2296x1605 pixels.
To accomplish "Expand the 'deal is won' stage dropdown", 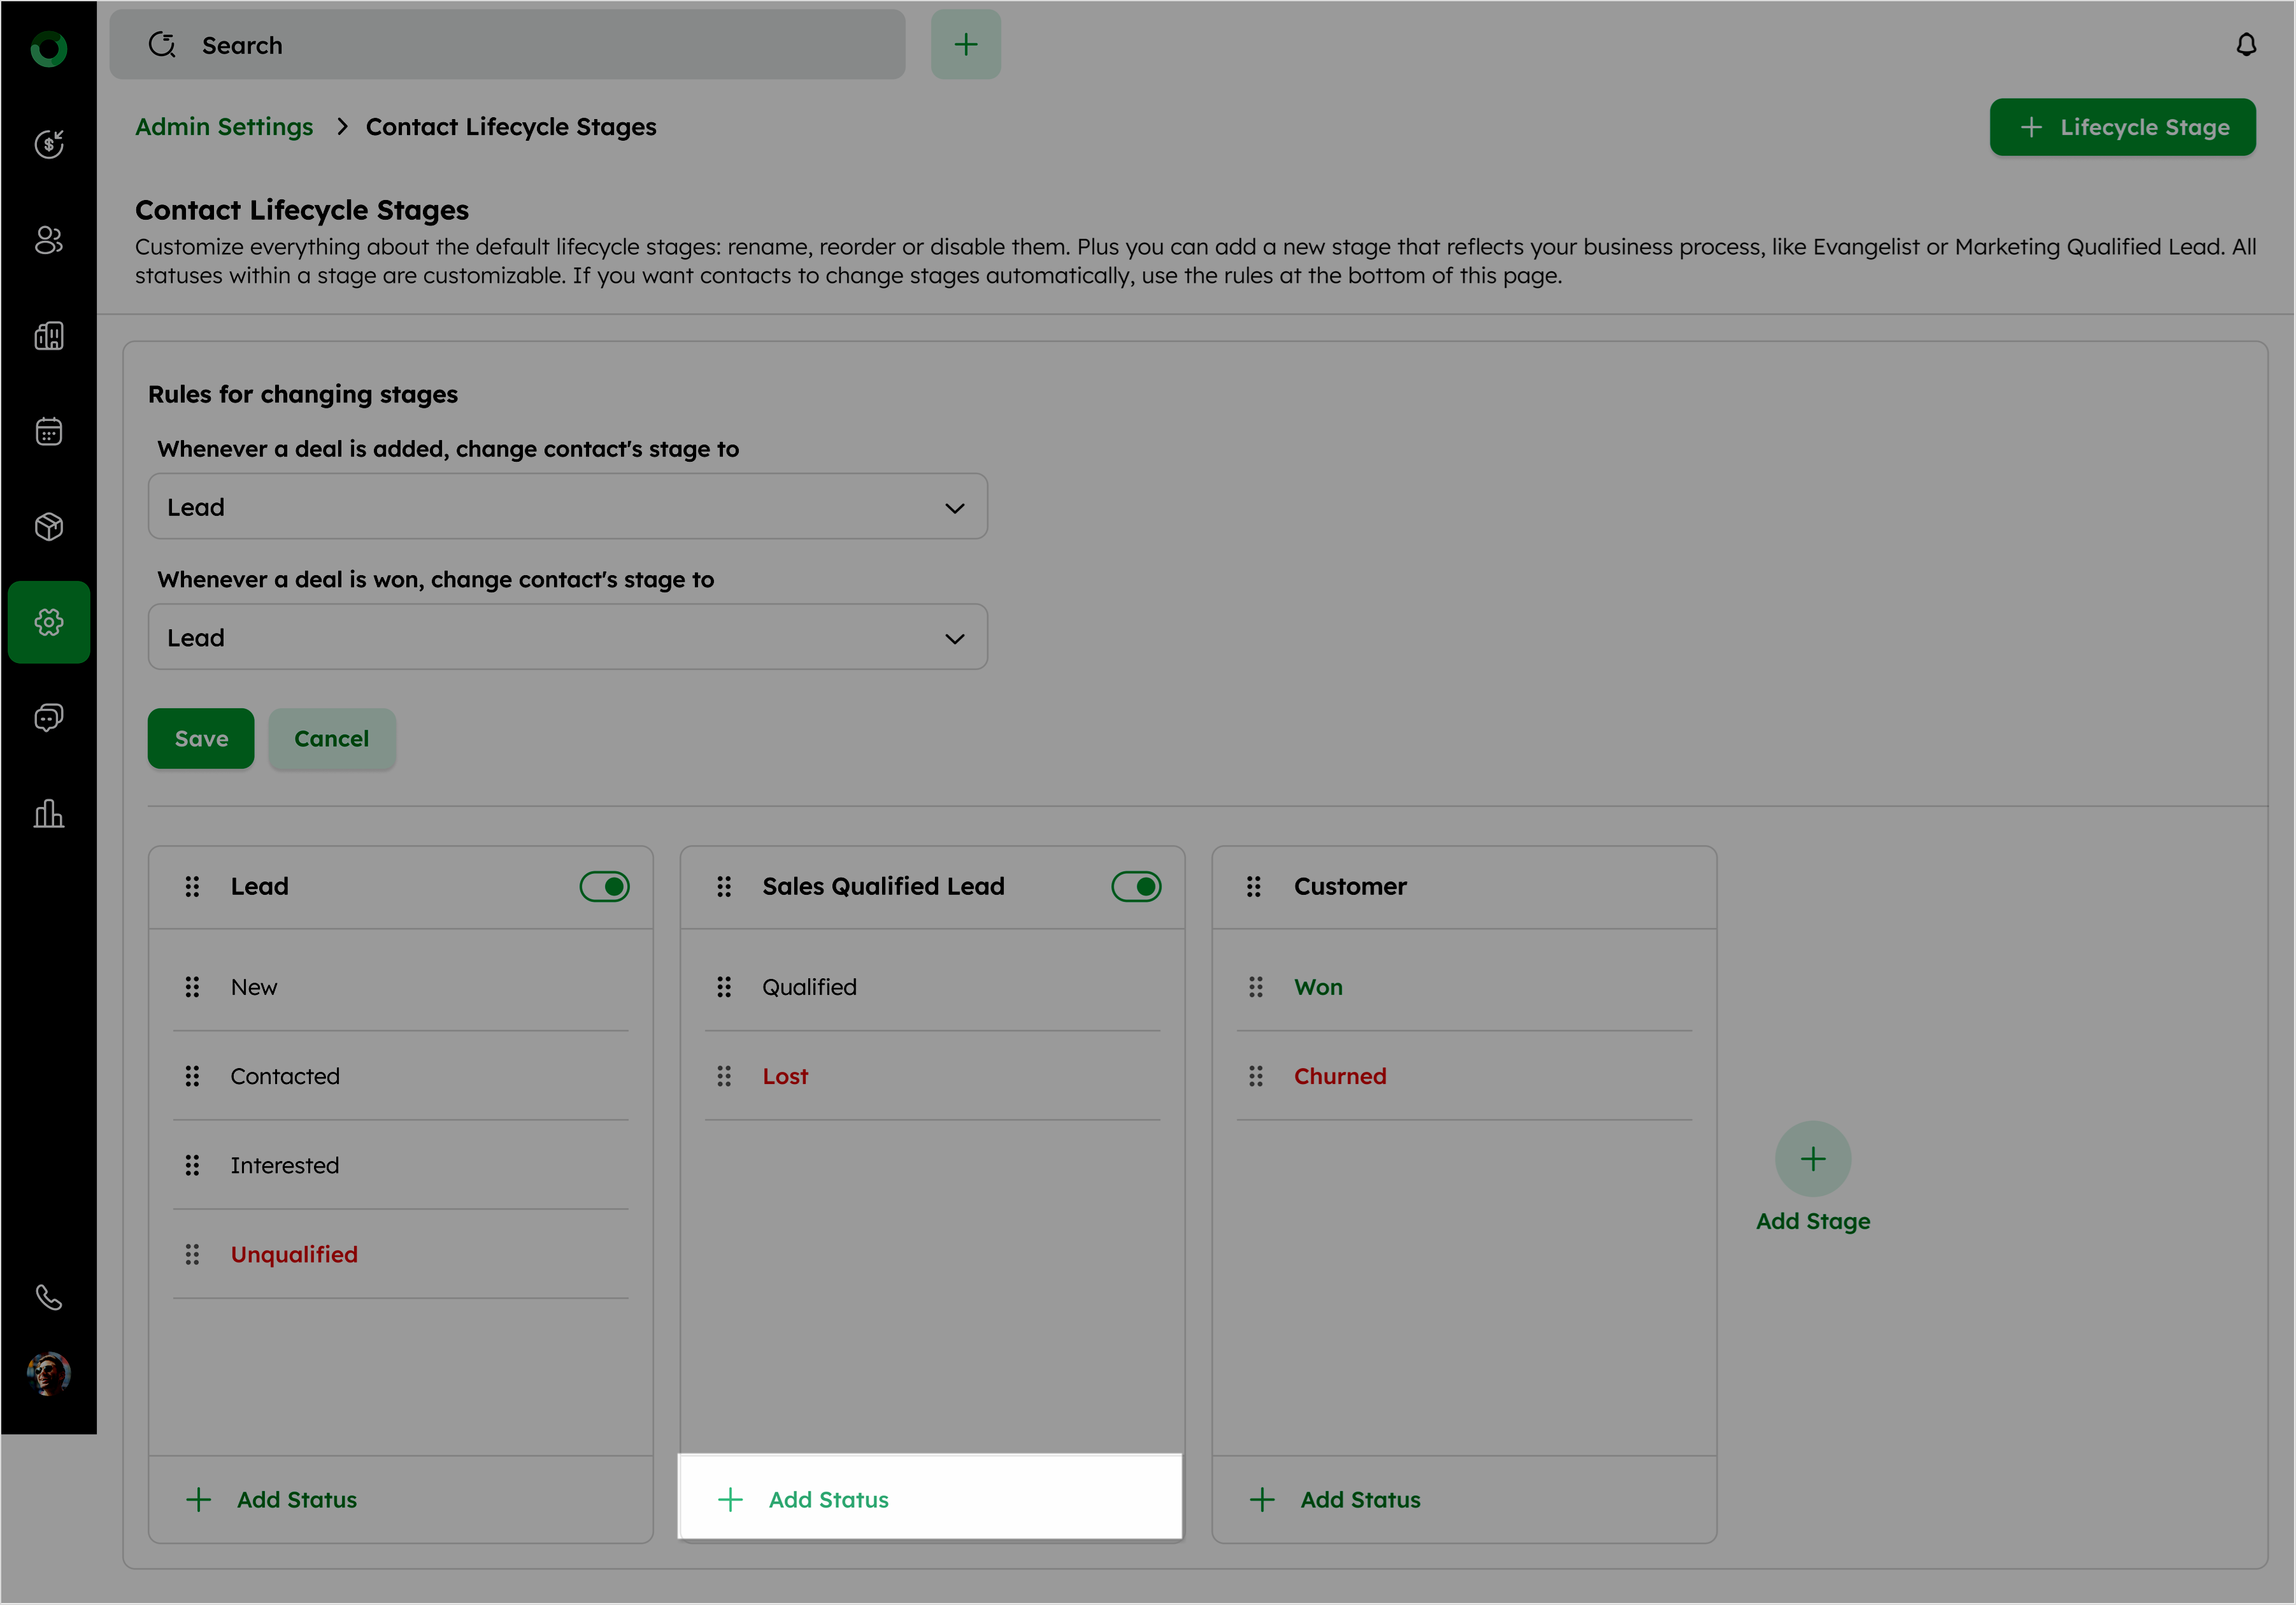I will click(567, 637).
